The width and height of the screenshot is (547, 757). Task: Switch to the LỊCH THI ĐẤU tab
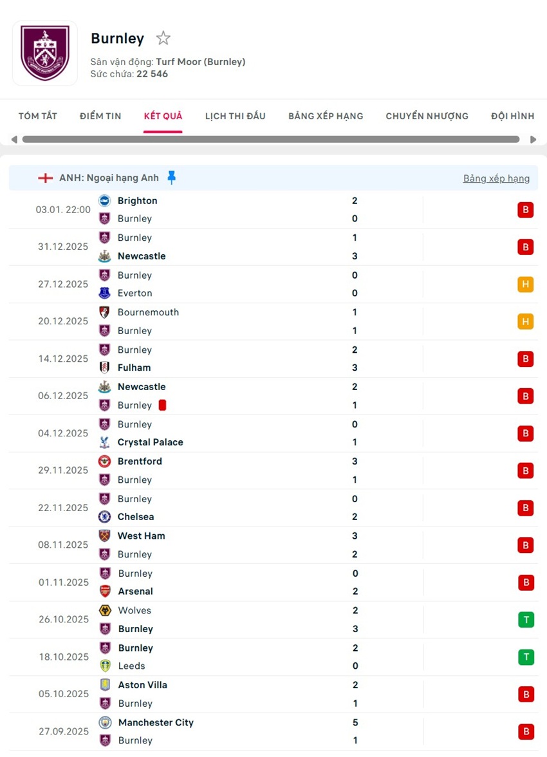coord(236,116)
